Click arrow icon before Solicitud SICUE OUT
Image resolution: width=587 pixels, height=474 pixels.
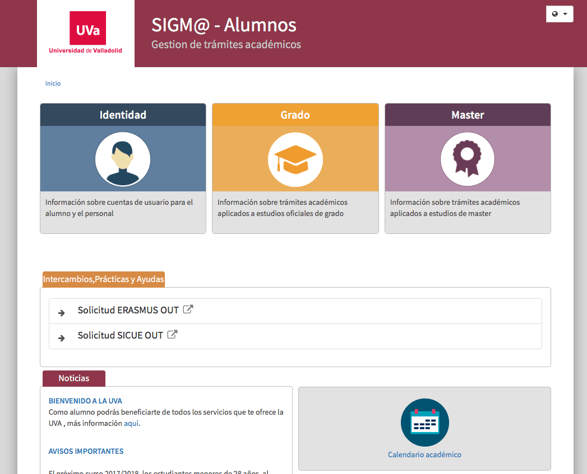(62, 338)
